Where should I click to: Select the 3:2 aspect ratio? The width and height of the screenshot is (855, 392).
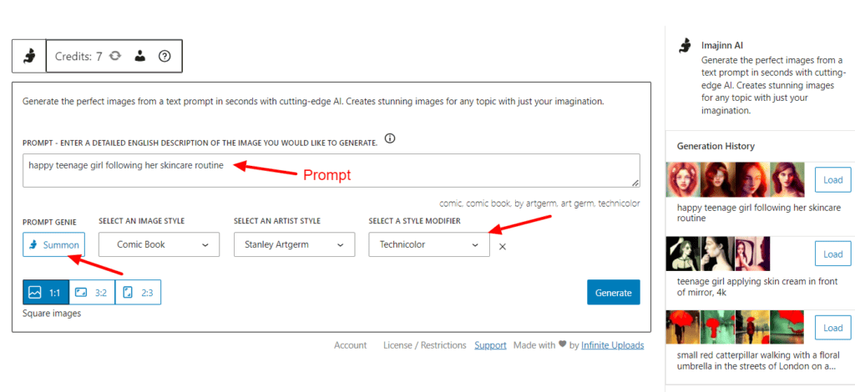91,292
